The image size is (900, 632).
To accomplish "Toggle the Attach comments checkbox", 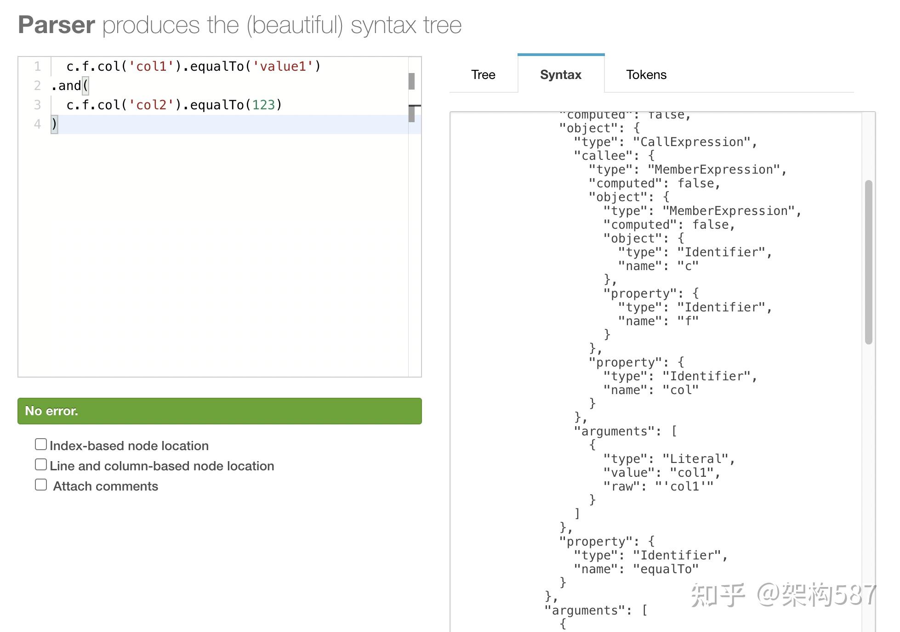I will pyautogui.click(x=41, y=485).
